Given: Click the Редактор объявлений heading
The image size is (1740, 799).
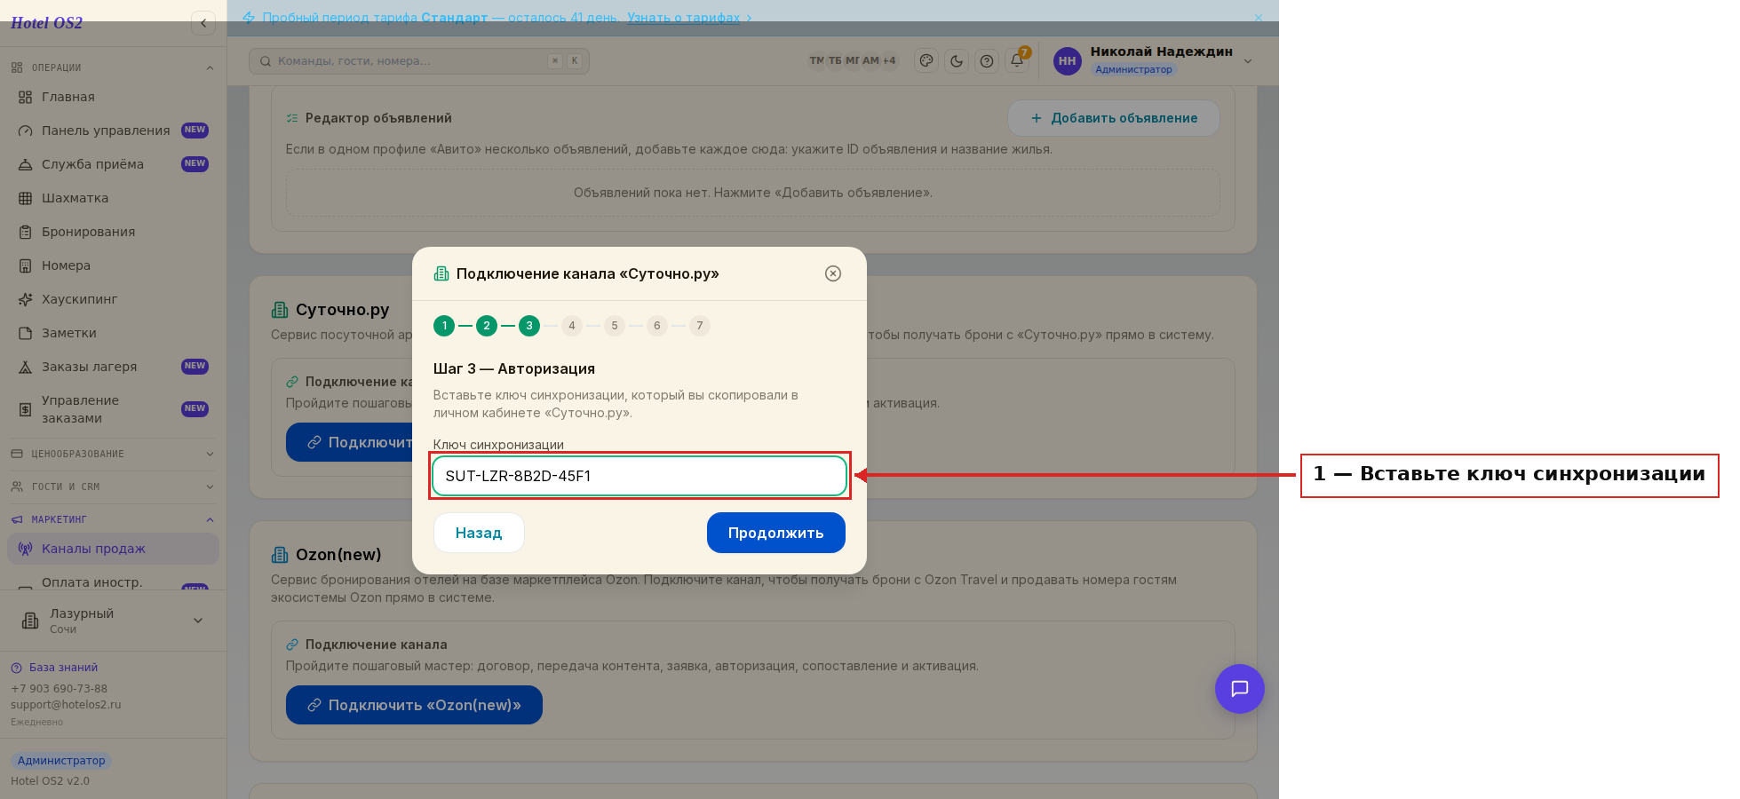Looking at the screenshot, I should click(x=378, y=118).
